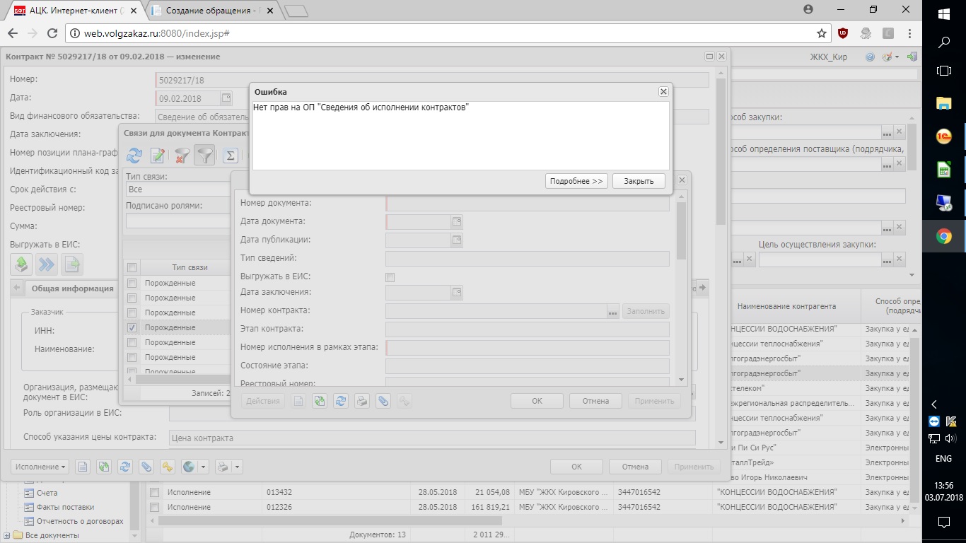Click the uBlock Origin extension icon
The height and width of the screenshot is (543, 966).
pos(843,33)
